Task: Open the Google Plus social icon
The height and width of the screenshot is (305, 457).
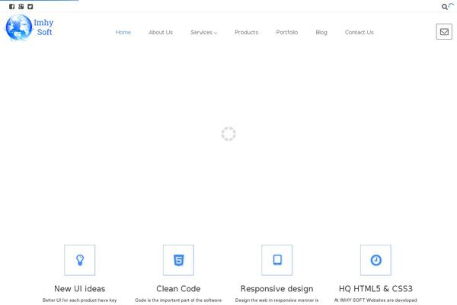Action: 21,6
